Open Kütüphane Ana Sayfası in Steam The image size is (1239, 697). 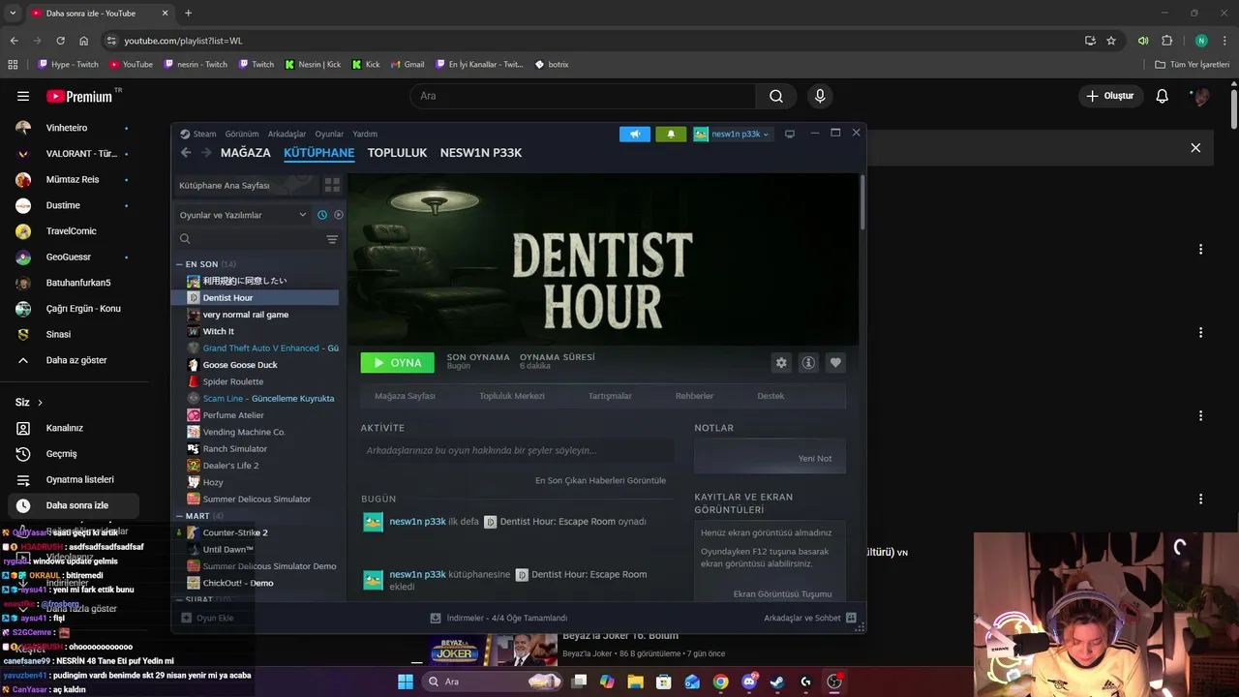(247, 185)
